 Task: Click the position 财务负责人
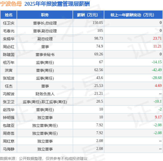[x=45, y=94]
